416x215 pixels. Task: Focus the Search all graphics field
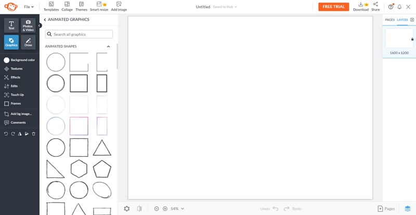click(79, 34)
